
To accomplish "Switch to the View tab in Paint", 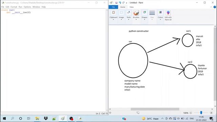I will (x=132, y=7).
